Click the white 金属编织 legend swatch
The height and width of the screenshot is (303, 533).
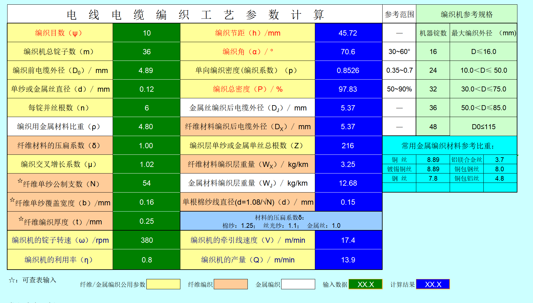coord(298,284)
